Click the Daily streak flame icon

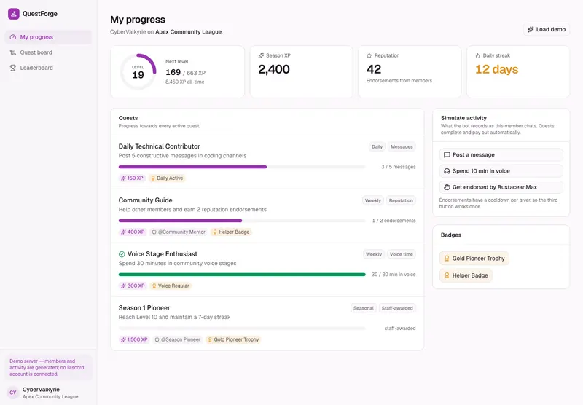pos(478,55)
